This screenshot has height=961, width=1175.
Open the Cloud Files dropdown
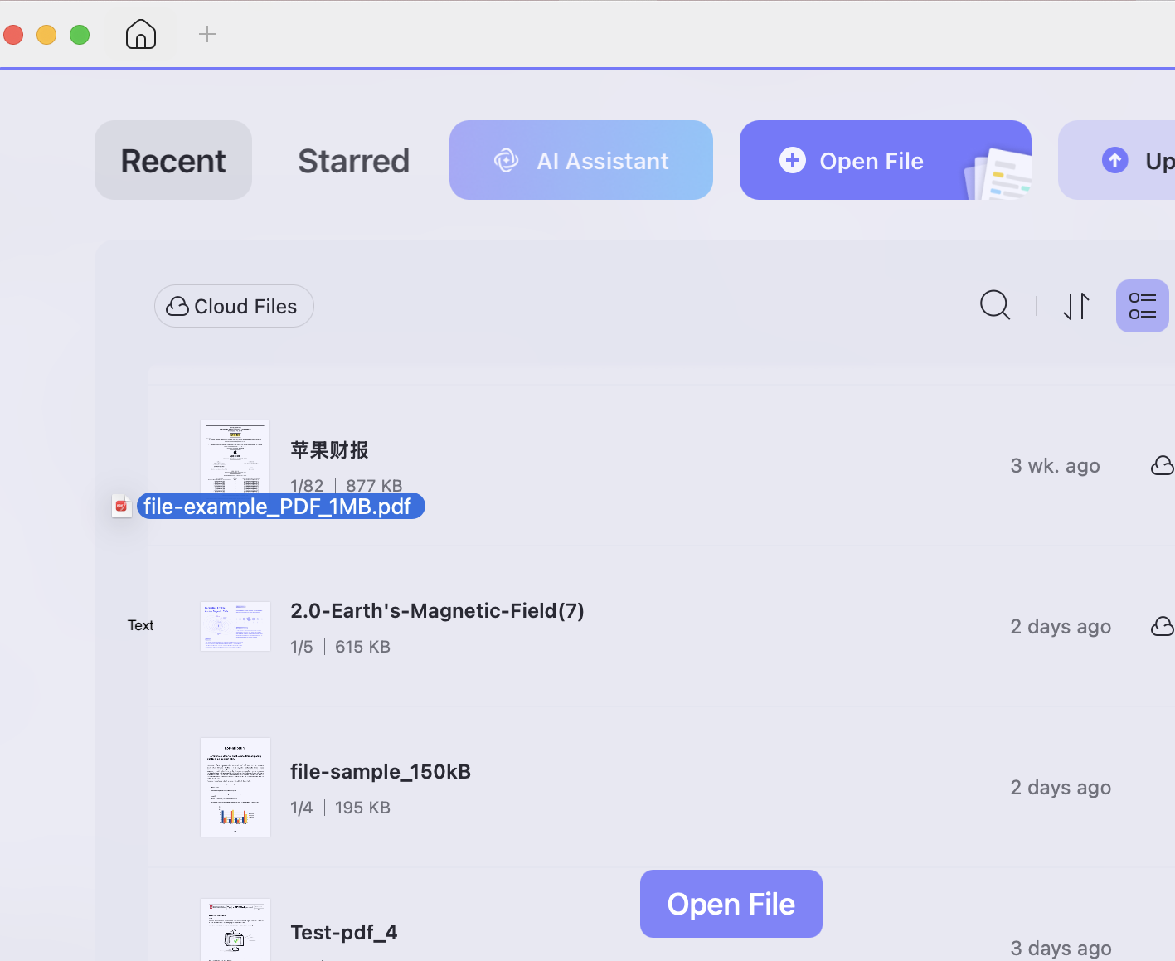click(233, 306)
